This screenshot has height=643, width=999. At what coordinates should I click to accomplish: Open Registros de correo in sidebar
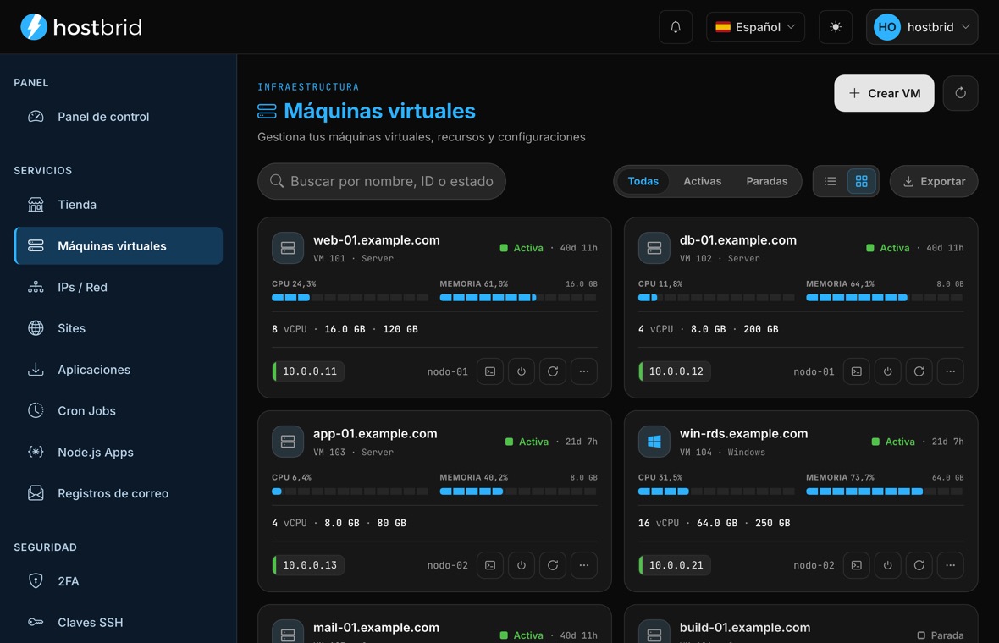119,493
